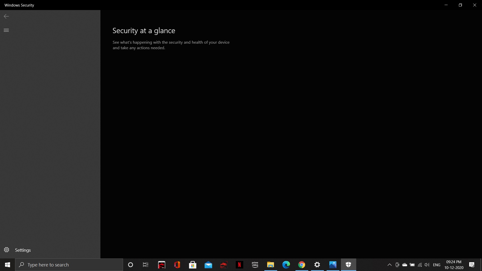Open Netflix from the taskbar
Viewport: 482px width, 271px height.
239,265
